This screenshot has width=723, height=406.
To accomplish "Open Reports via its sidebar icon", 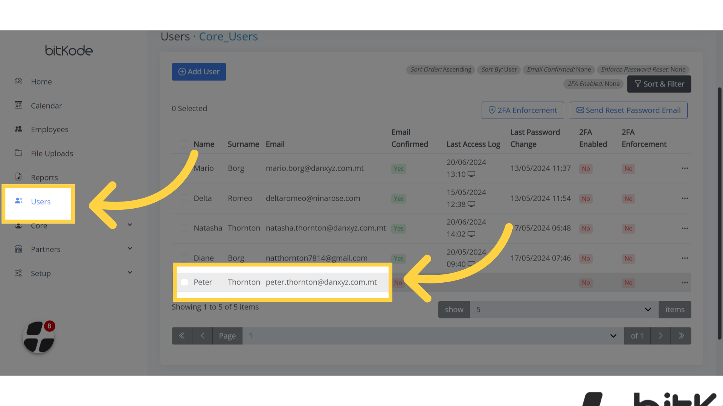I will click(x=18, y=177).
